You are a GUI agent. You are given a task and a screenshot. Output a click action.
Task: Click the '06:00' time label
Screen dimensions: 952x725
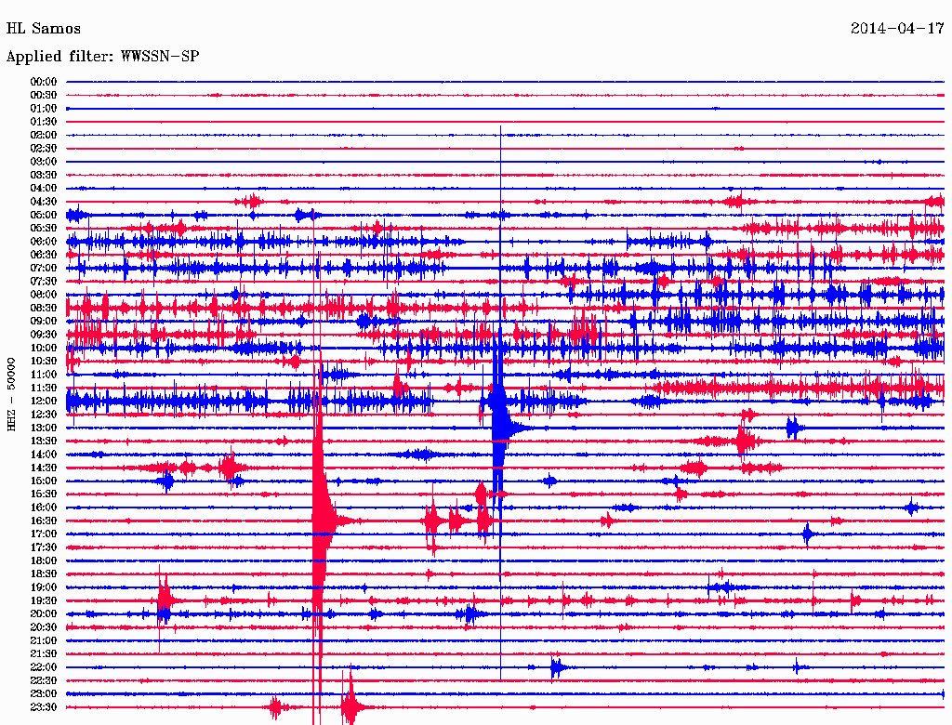[x=44, y=241]
